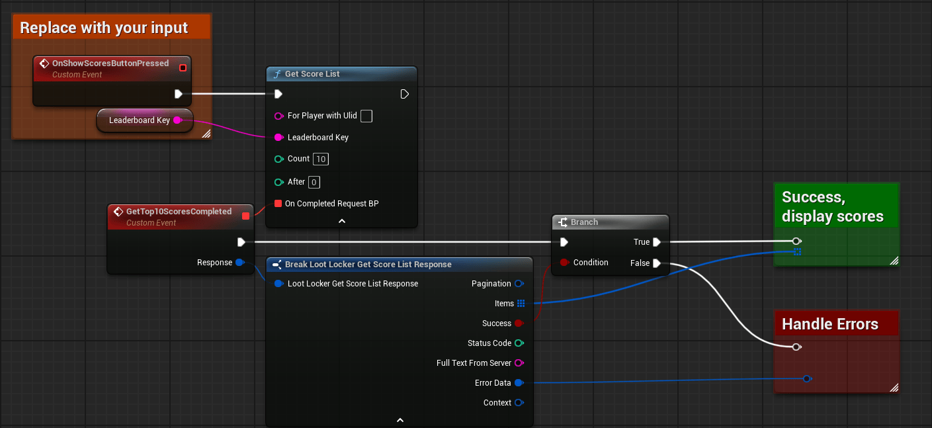Click Get Score List execution output pin

pos(405,94)
